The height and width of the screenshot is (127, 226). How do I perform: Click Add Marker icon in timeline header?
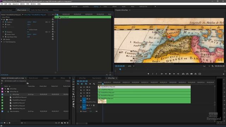pos(90,84)
